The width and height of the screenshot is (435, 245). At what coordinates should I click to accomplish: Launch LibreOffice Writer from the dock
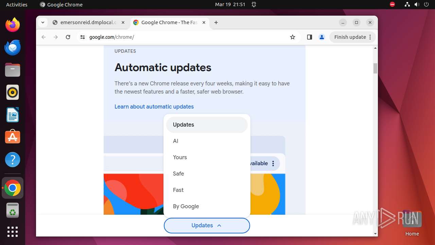tap(13, 115)
